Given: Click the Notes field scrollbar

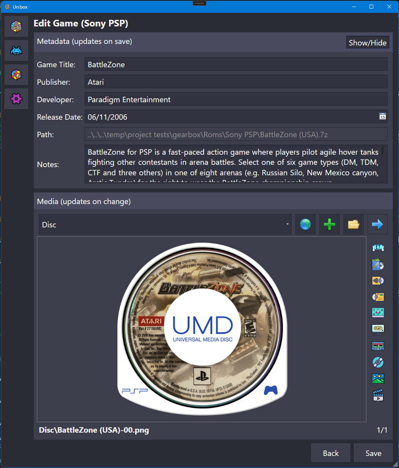Looking at the screenshot, I should pos(383,150).
